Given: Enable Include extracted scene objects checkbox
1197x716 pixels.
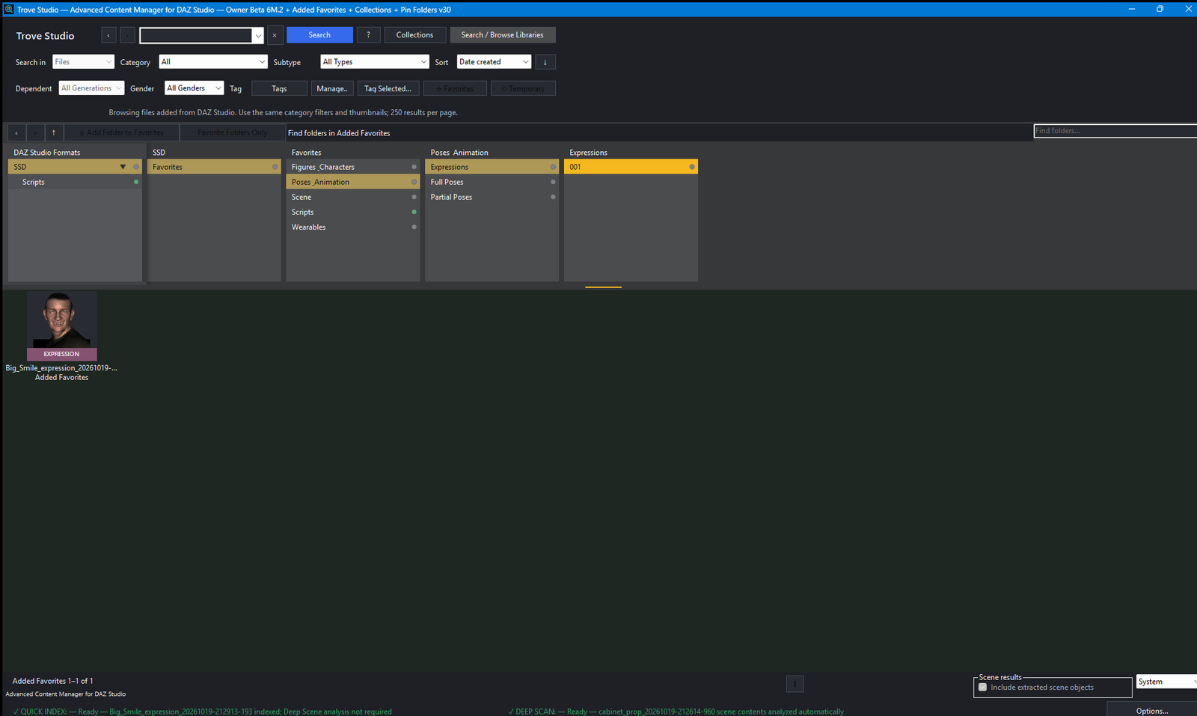Looking at the screenshot, I should [983, 687].
